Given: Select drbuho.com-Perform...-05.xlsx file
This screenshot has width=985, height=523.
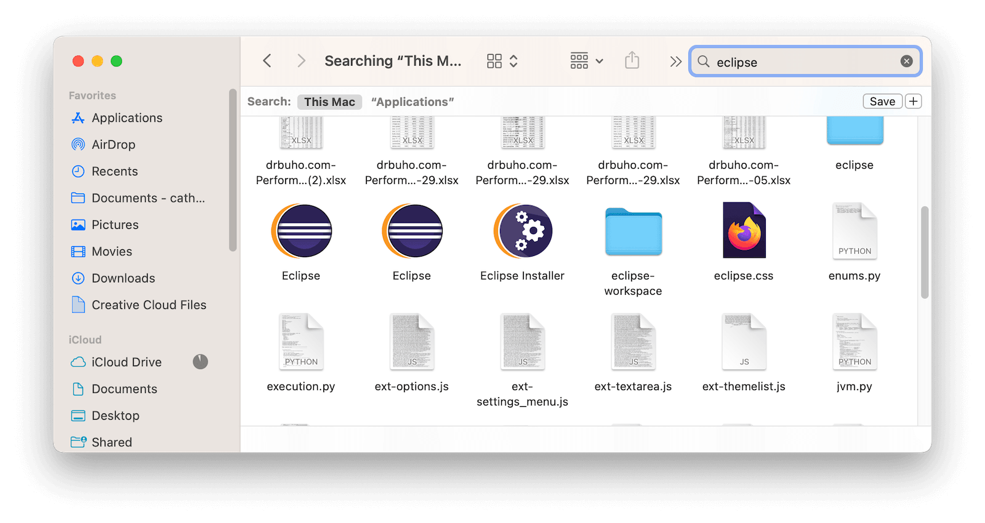Looking at the screenshot, I should click(x=744, y=133).
